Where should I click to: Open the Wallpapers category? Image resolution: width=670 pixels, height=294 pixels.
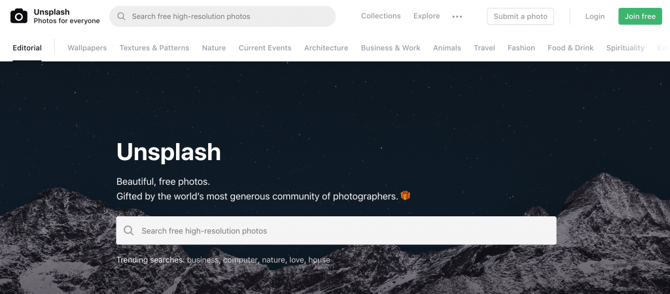(87, 48)
